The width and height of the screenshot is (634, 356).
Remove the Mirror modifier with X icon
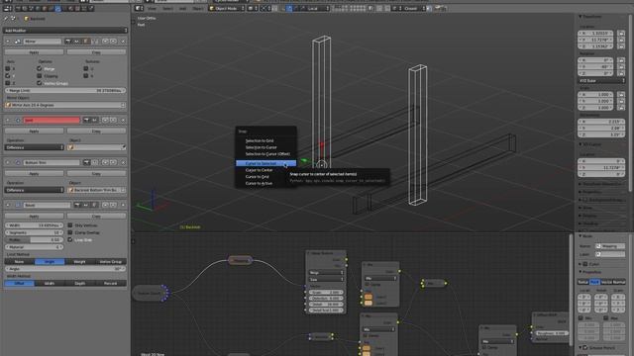click(123, 42)
